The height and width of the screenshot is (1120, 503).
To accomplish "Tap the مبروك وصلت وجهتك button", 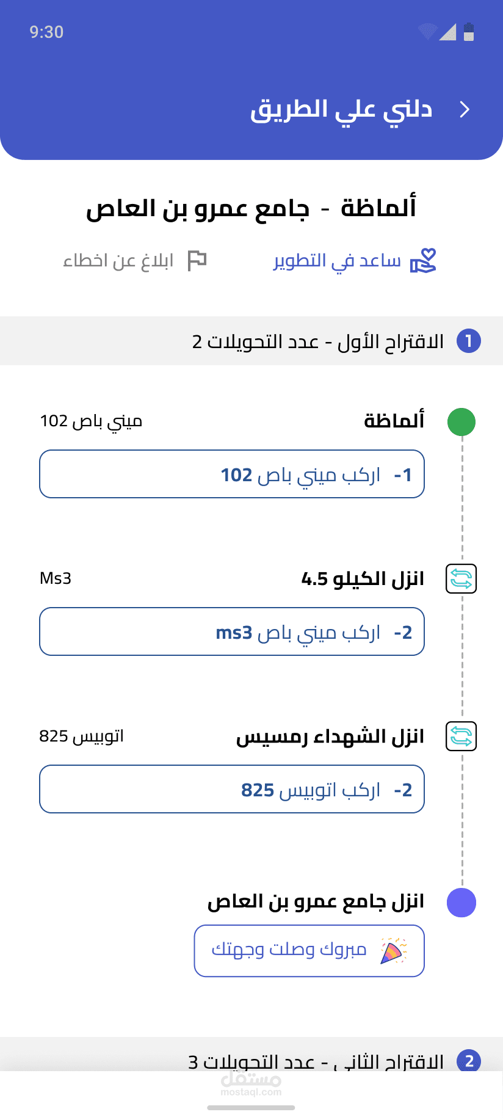I will [309, 951].
